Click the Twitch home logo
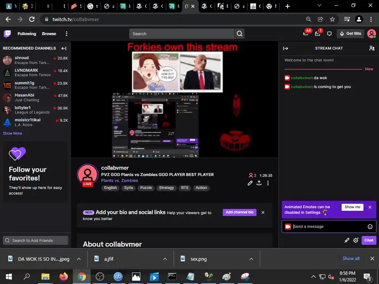Viewport: 379px width, 284px height. point(7,34)
